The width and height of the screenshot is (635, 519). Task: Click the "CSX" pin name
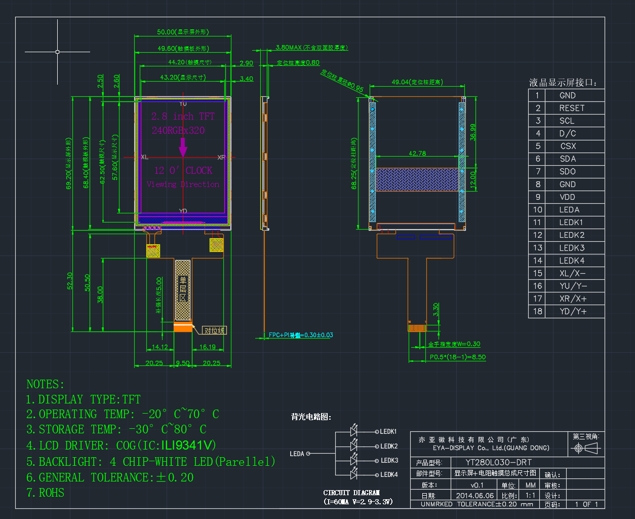pyautogui.click(x=568, y=146)
